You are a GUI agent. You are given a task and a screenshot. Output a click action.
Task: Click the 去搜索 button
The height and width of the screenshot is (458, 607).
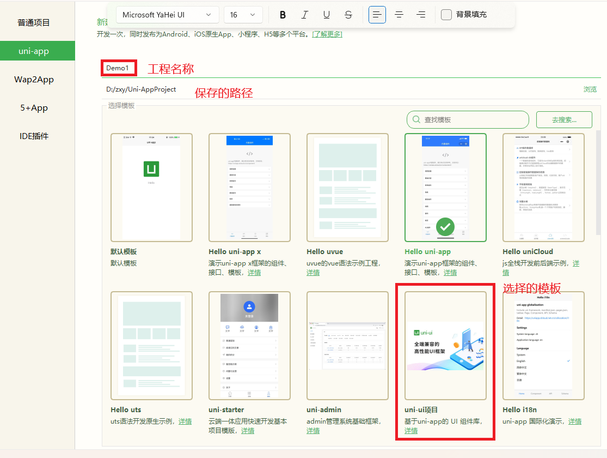tap(564, 119)
